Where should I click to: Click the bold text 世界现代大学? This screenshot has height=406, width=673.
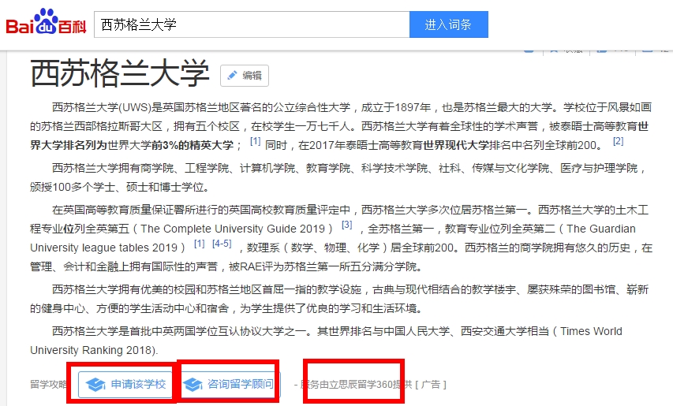(456, 145)
